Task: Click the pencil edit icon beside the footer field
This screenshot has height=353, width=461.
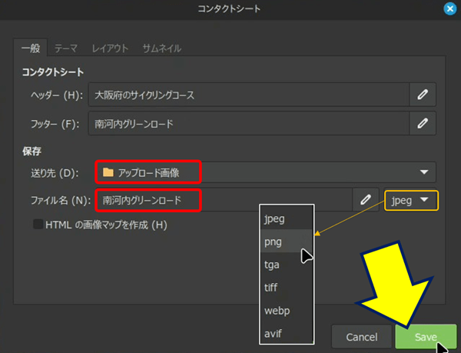Action: coord(423,123)
